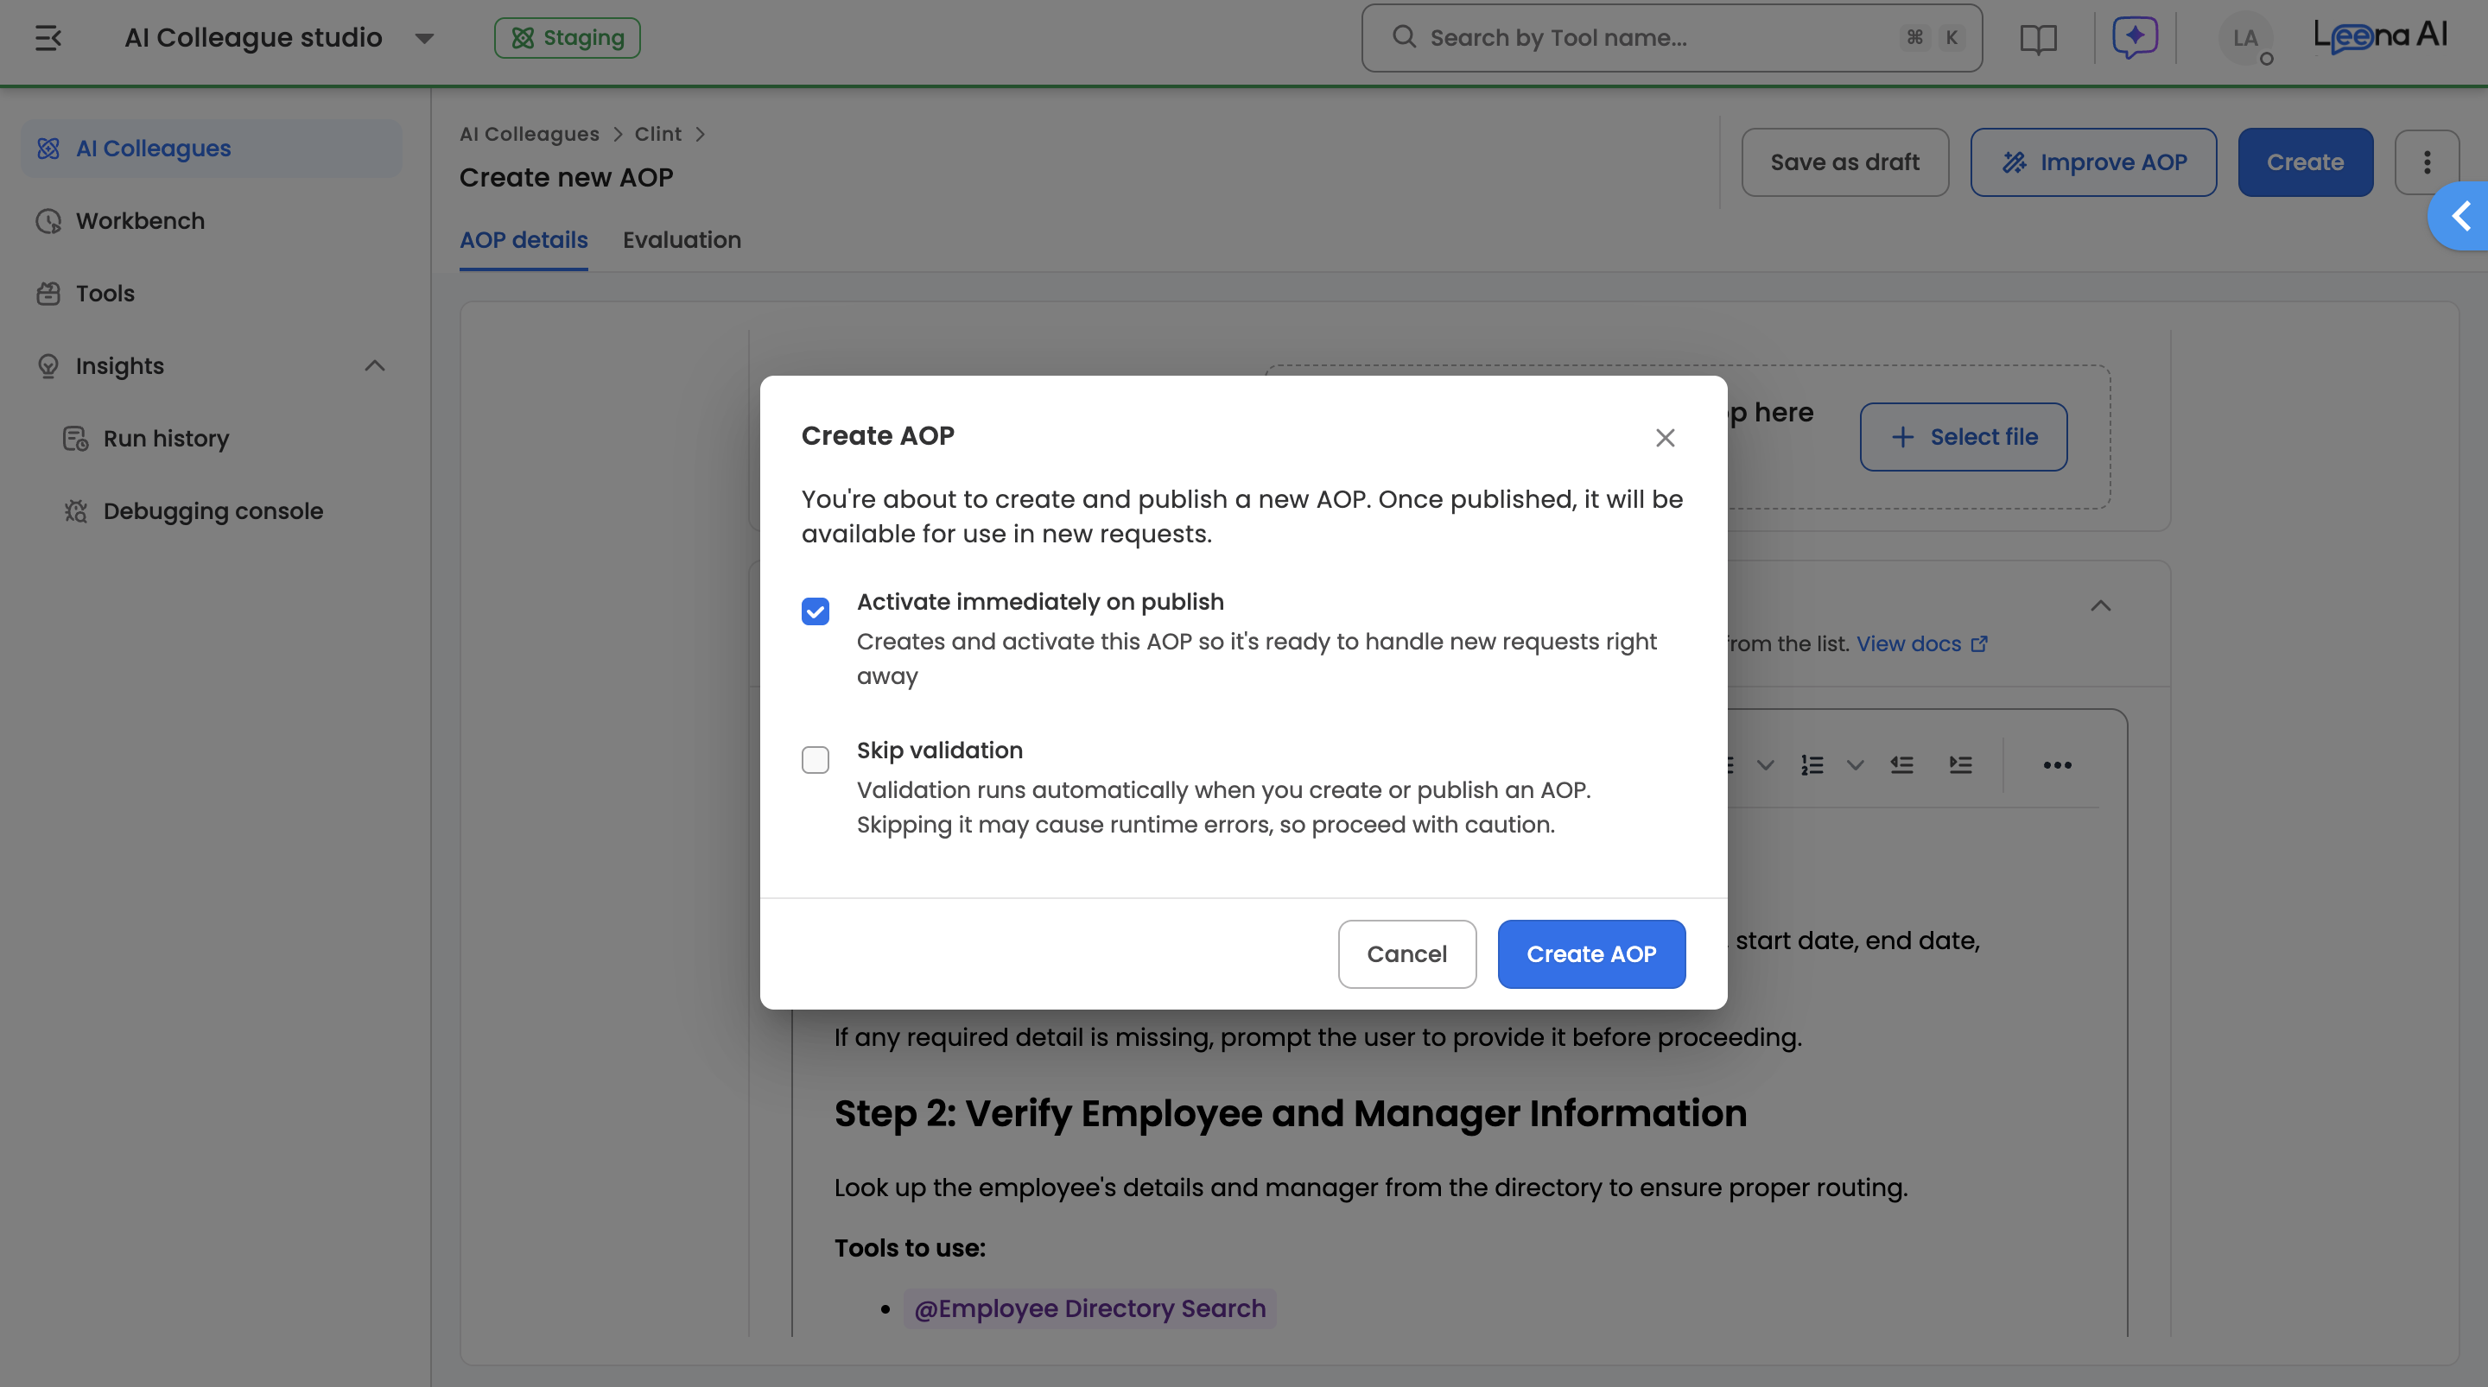Toggle the sidebar collapse menu icon
The height and width of the screenshot is (1387, 2488).
click(48, 38)
